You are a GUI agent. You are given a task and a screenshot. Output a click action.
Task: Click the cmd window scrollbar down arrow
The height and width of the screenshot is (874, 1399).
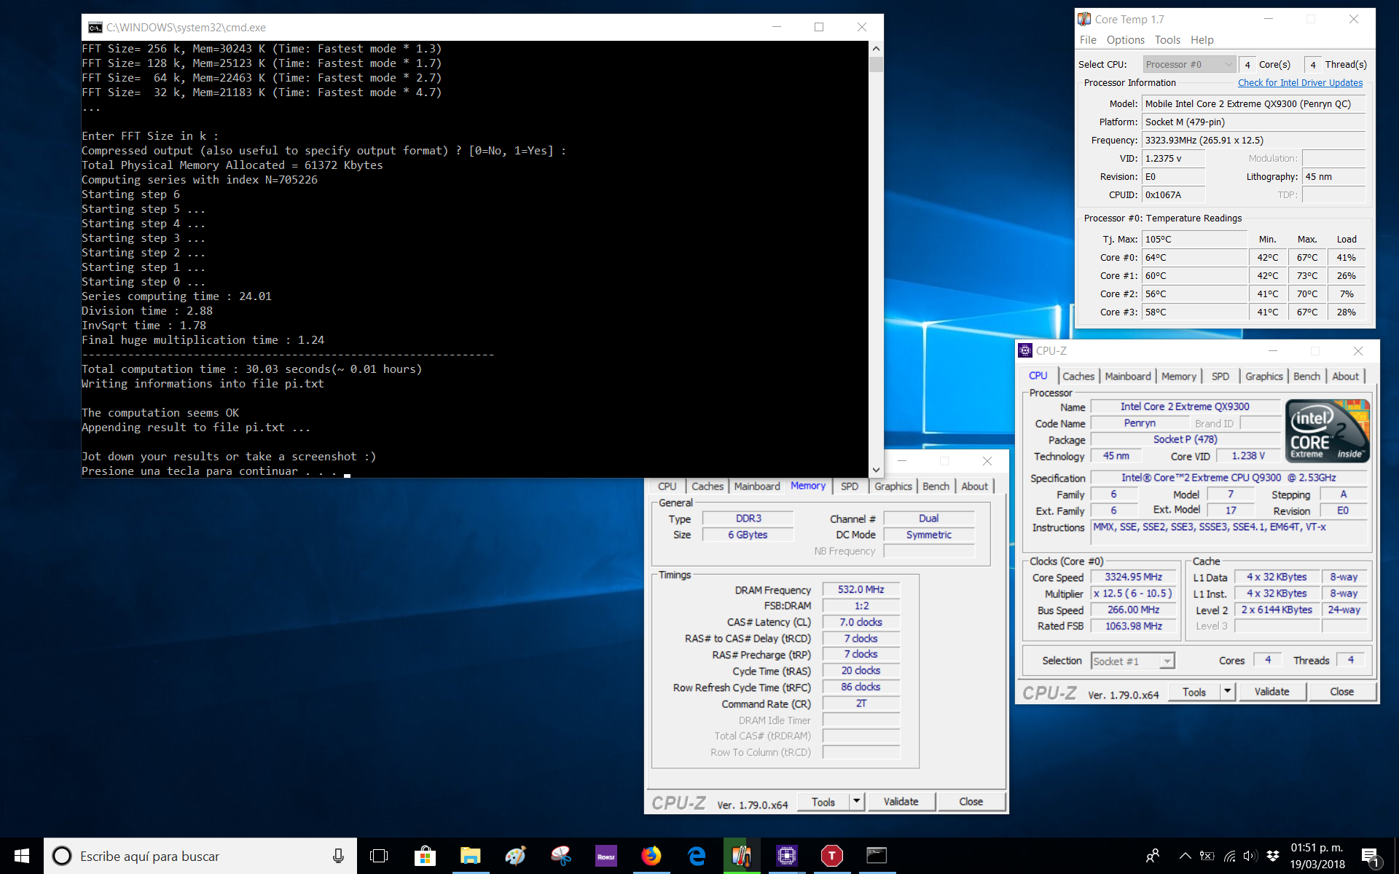(876, 471)
